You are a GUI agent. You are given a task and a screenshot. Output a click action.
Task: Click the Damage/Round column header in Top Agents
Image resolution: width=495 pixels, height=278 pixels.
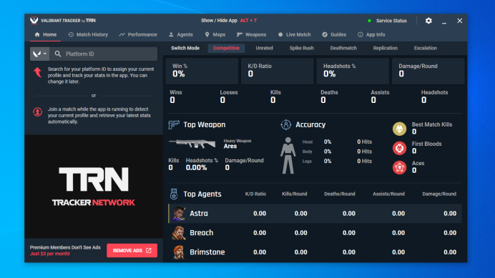coord(439,194)
